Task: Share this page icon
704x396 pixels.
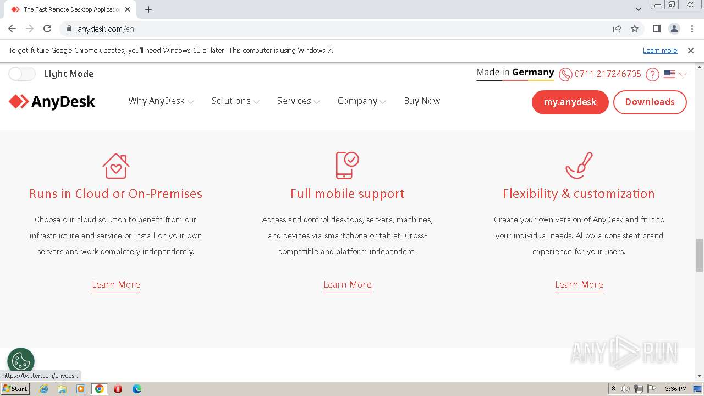Action: [x=617, y=29]
